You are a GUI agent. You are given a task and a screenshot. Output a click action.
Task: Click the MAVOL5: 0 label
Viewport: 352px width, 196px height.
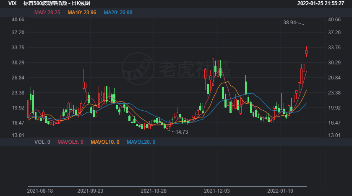(x=70, y=142)
